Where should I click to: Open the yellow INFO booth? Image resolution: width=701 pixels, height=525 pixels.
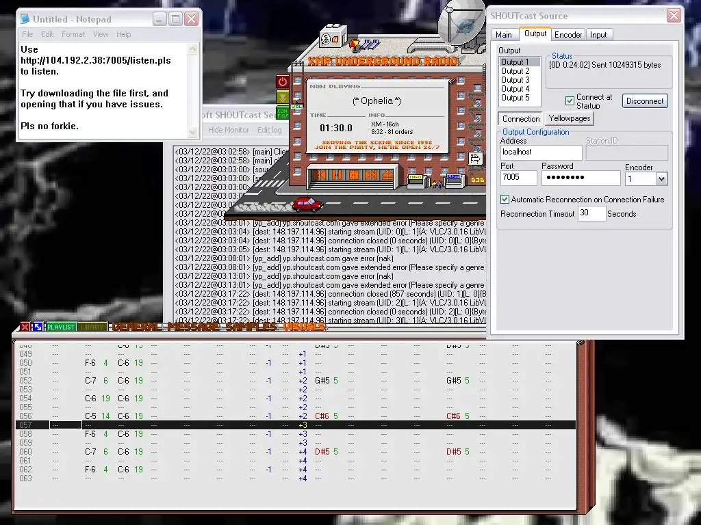click(416, 180)
